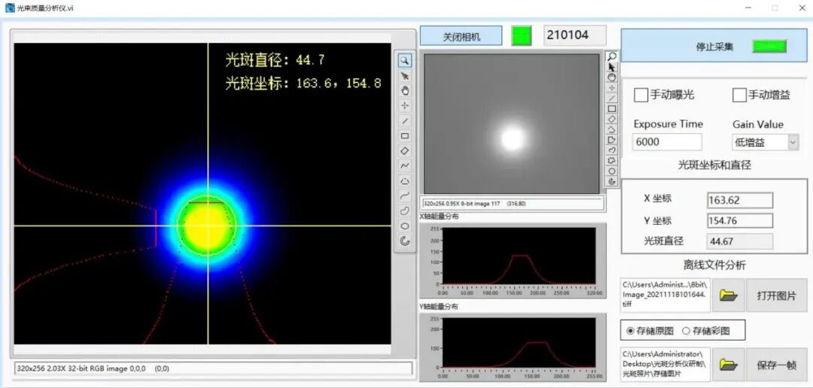Image resolution: width=813 pixels, height=388 pixels.
Task: Click the 打开图片 button
Action: [776, 296]
